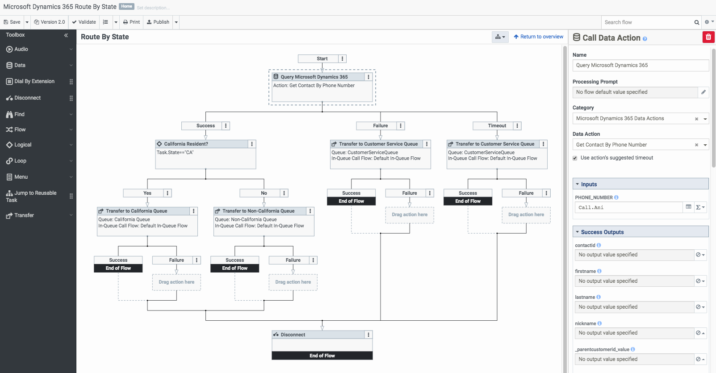Open options for the Timeout branch

pos(517,126)
